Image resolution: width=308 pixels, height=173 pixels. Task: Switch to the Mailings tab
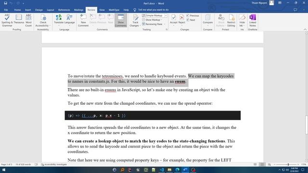78,10
